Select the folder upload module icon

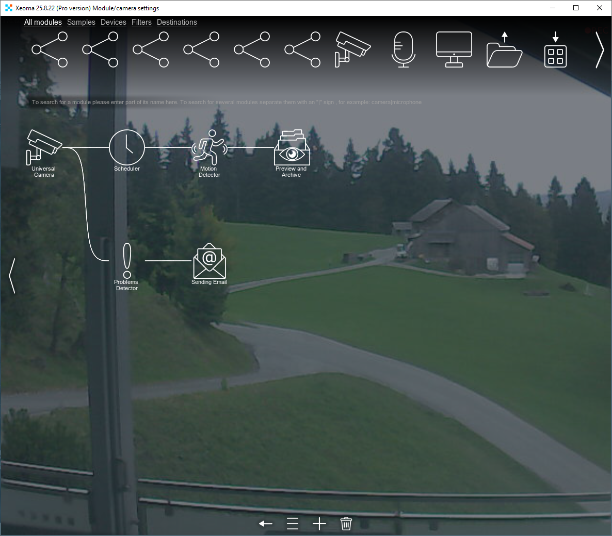504,50
